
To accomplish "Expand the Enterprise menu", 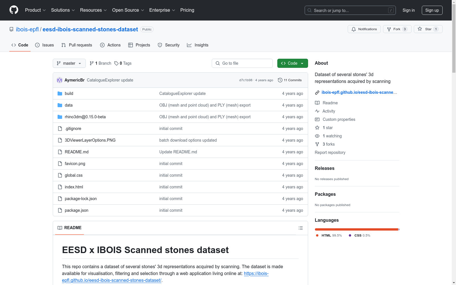I will 162,10.
